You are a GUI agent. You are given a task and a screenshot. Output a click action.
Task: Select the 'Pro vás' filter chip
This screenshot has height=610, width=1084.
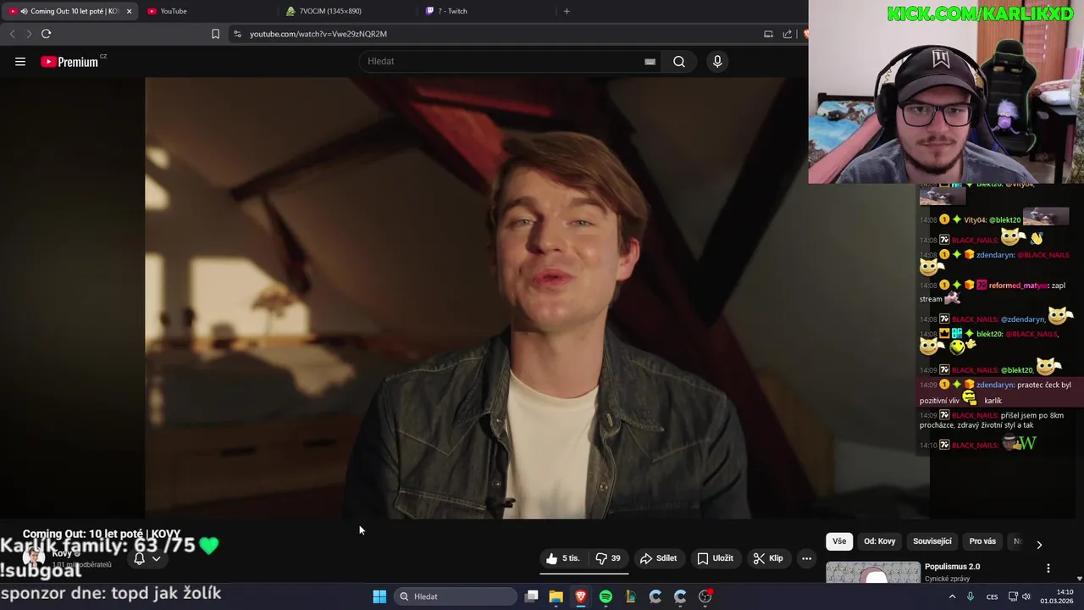[x=982, y=541]
